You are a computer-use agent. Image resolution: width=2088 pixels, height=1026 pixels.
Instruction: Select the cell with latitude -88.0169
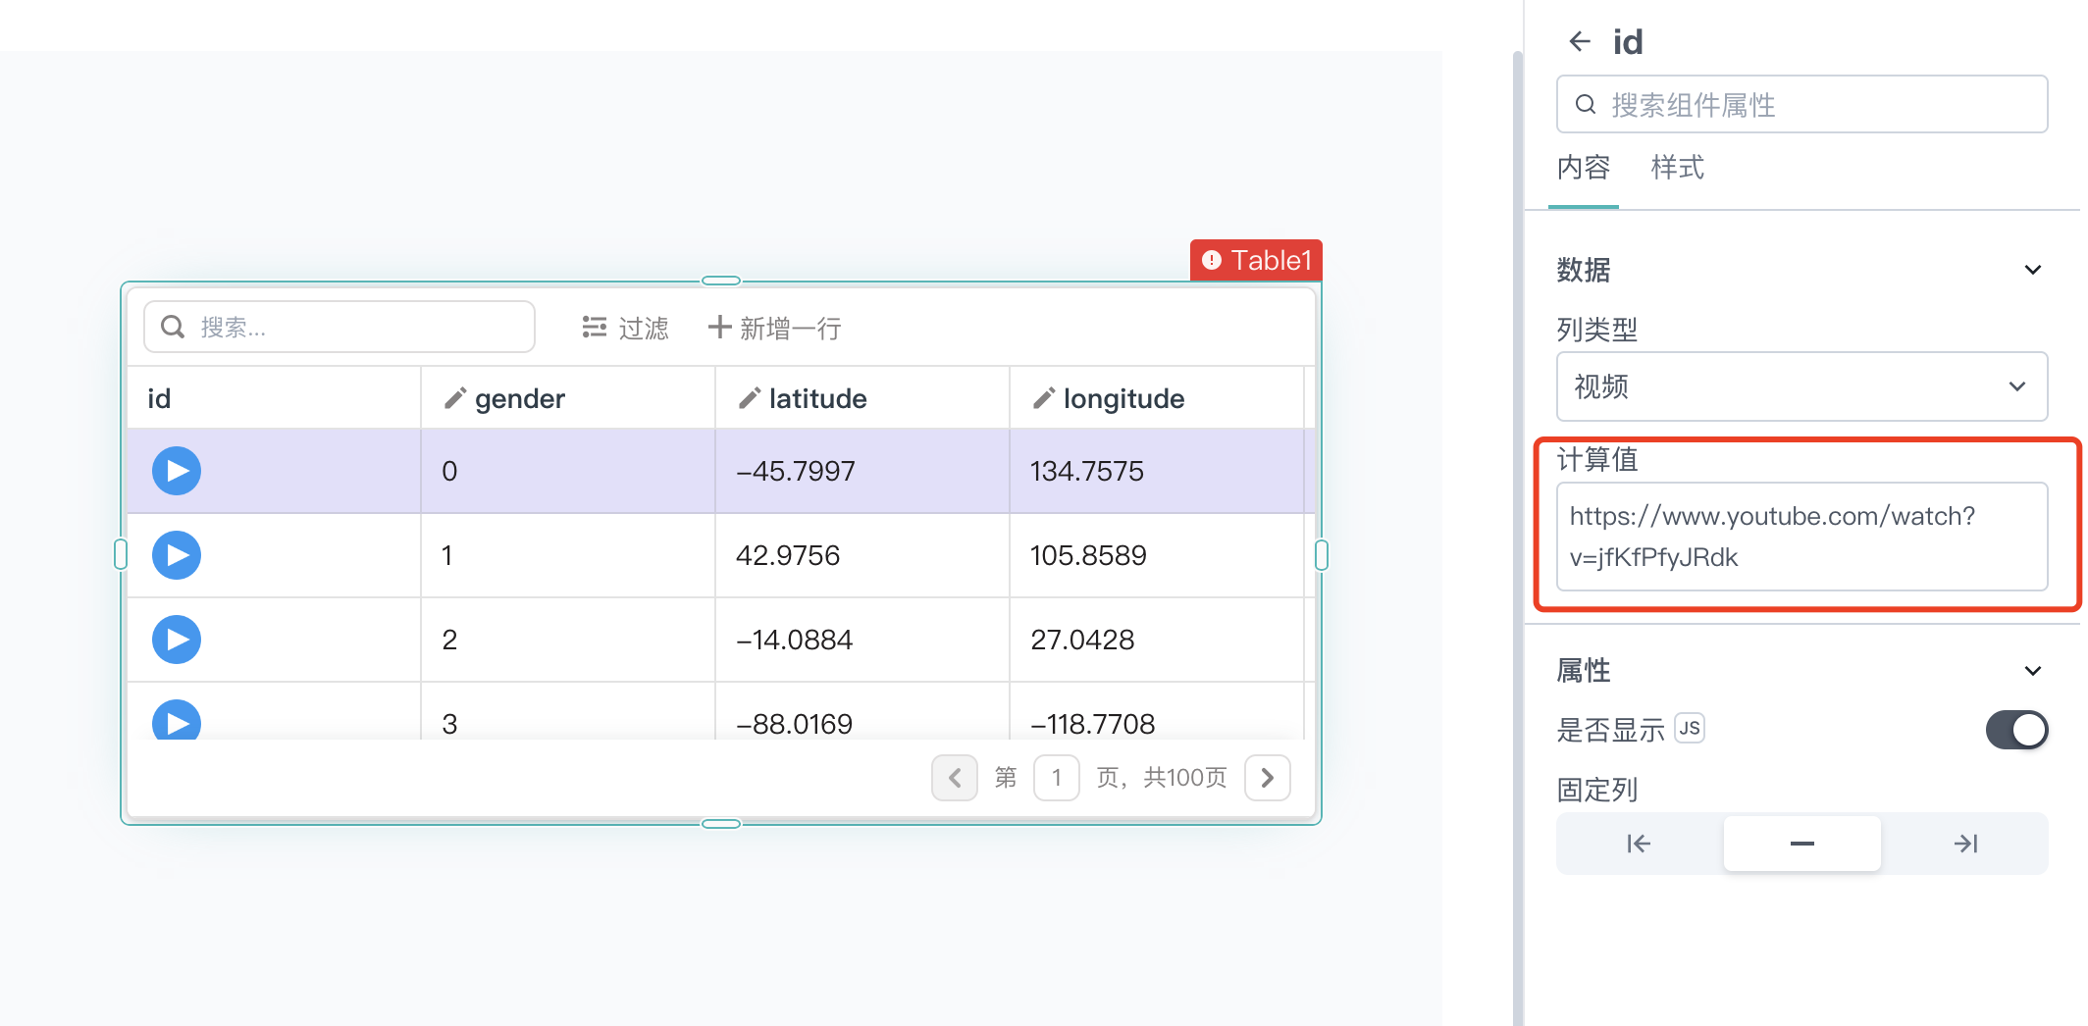862,712
